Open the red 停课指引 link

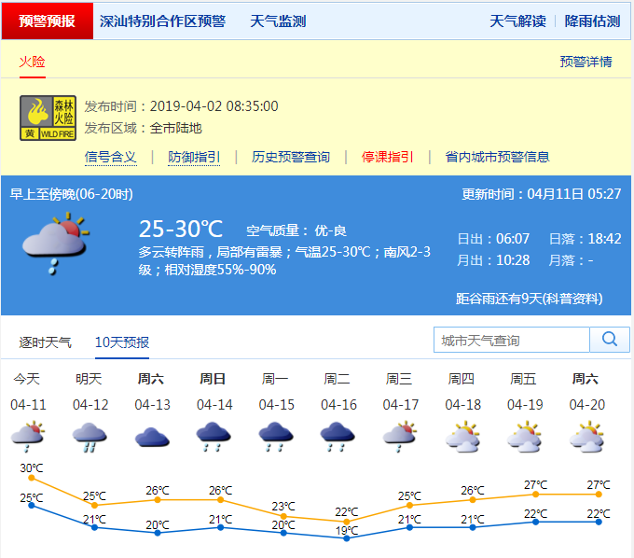(x=388, y=157)
